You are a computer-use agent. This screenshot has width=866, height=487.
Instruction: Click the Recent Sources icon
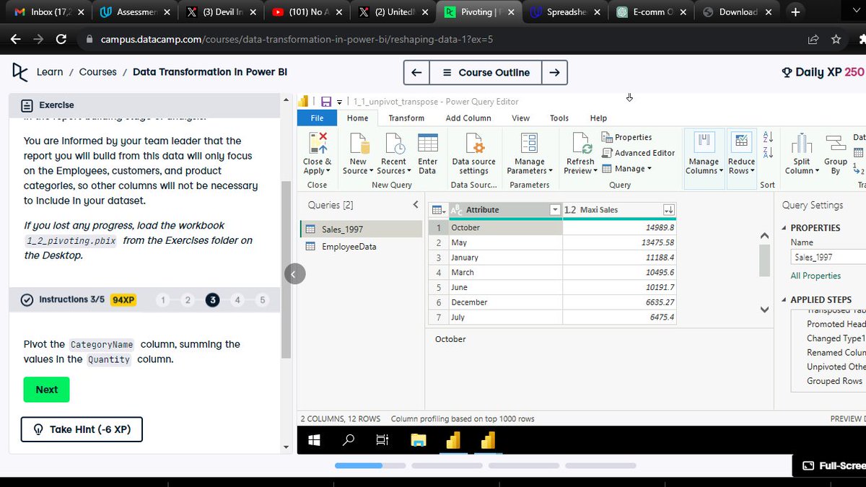click(x=394, y=144)
